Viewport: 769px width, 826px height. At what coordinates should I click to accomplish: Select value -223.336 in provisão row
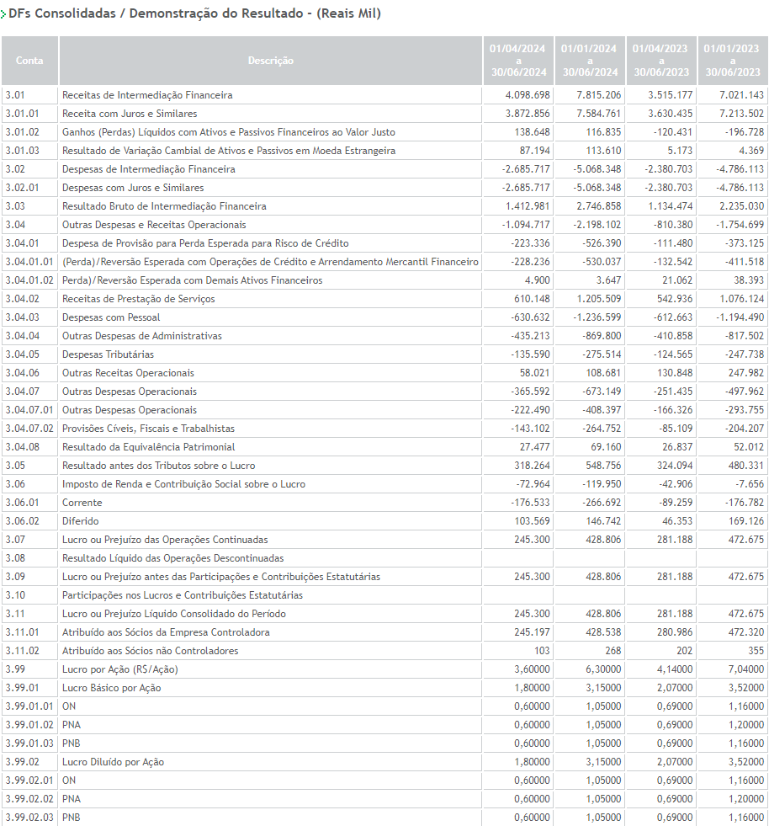click(530, 243)
